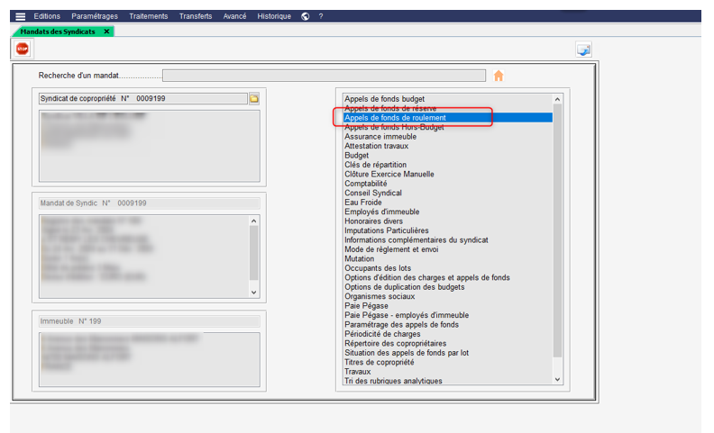Select Paie Pégase - employés d'immeuble

tap(407, 315)
